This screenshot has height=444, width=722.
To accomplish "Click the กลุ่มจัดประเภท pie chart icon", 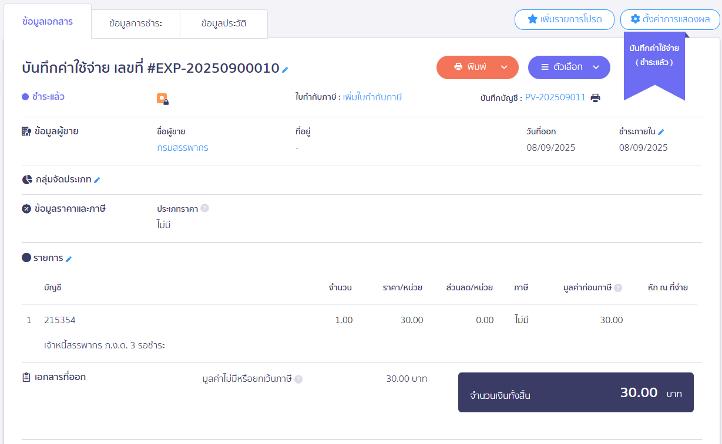I will point(26,179).
